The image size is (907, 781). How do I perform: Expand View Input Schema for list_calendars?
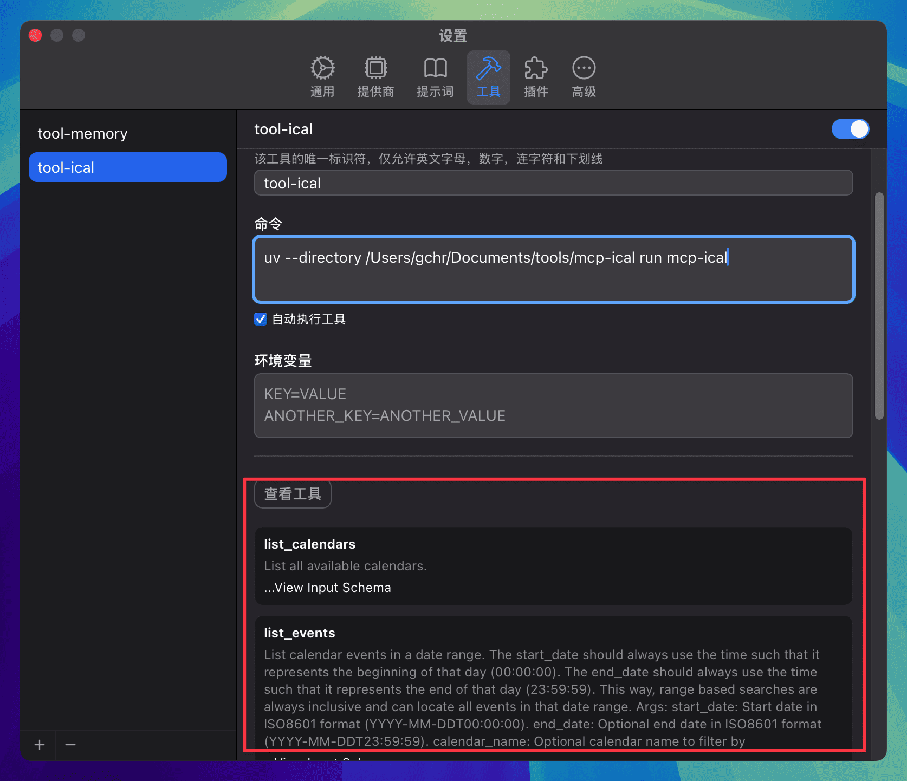pyautogui.click(x=327, y=588)
